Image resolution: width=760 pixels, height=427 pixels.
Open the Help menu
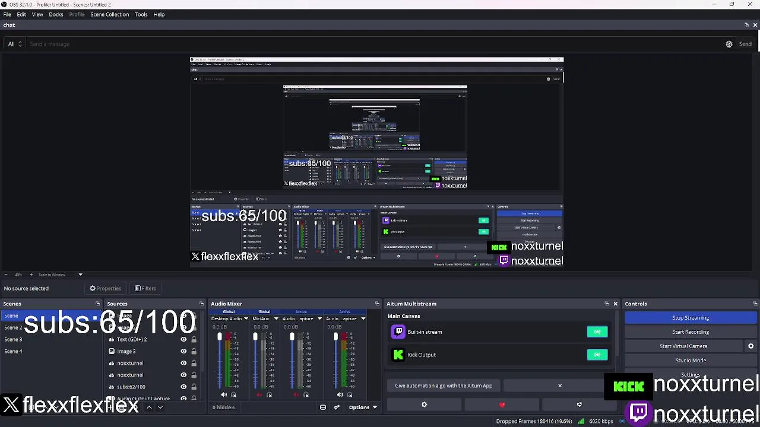pos(159,14)
